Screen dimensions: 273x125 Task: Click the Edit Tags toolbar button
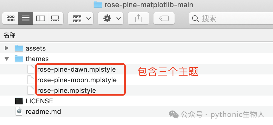tap(164, 18)
